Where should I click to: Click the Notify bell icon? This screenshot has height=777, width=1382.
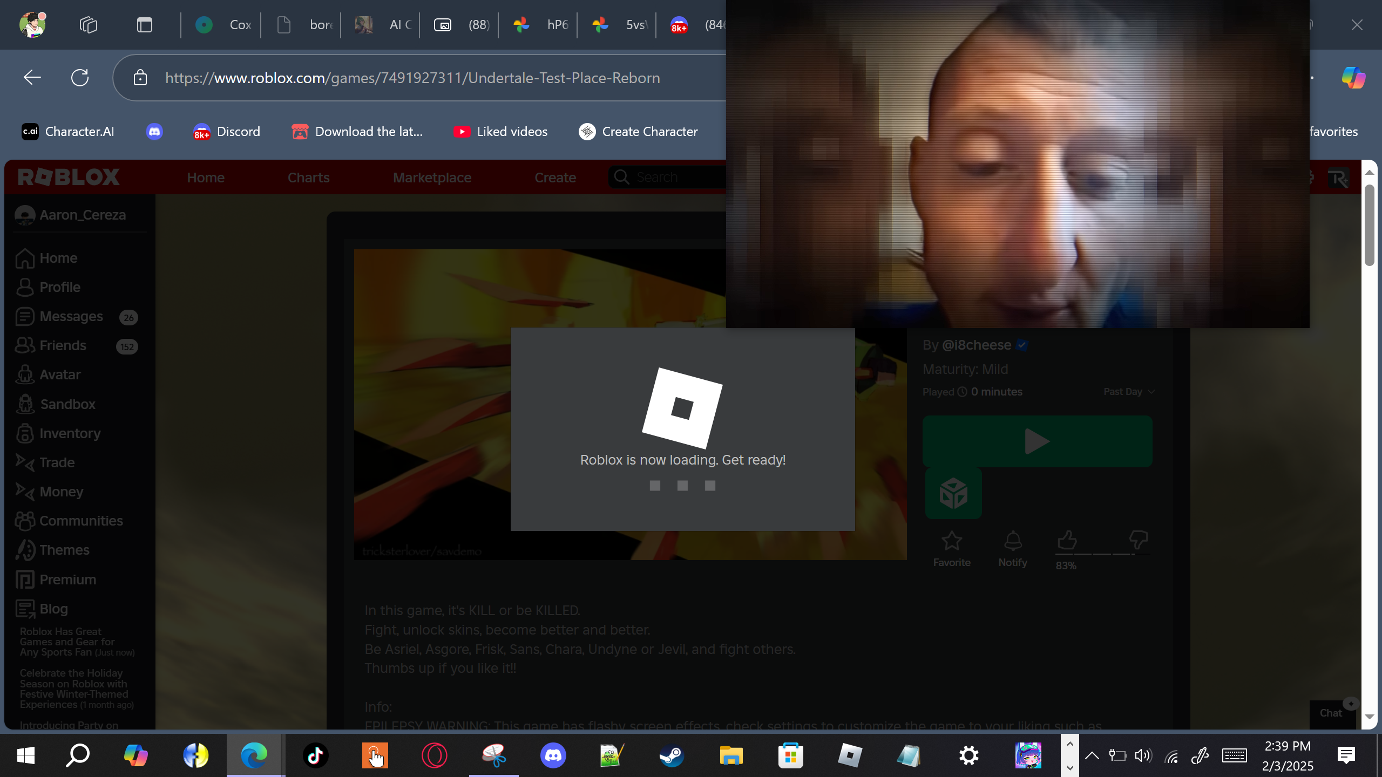1013,541
